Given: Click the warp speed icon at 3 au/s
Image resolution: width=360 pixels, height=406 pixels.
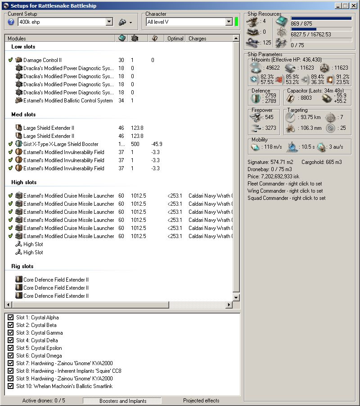Looking at the screenshot, I should [x=321, y=147].
